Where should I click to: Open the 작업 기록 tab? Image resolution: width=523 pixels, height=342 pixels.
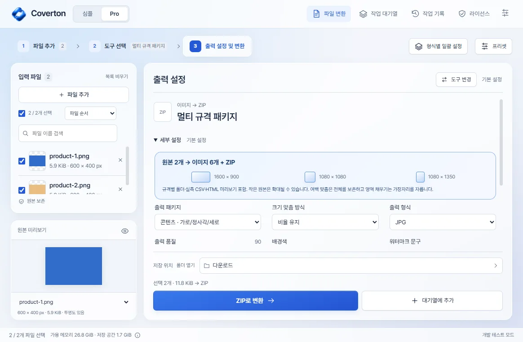tap(428, 13)
